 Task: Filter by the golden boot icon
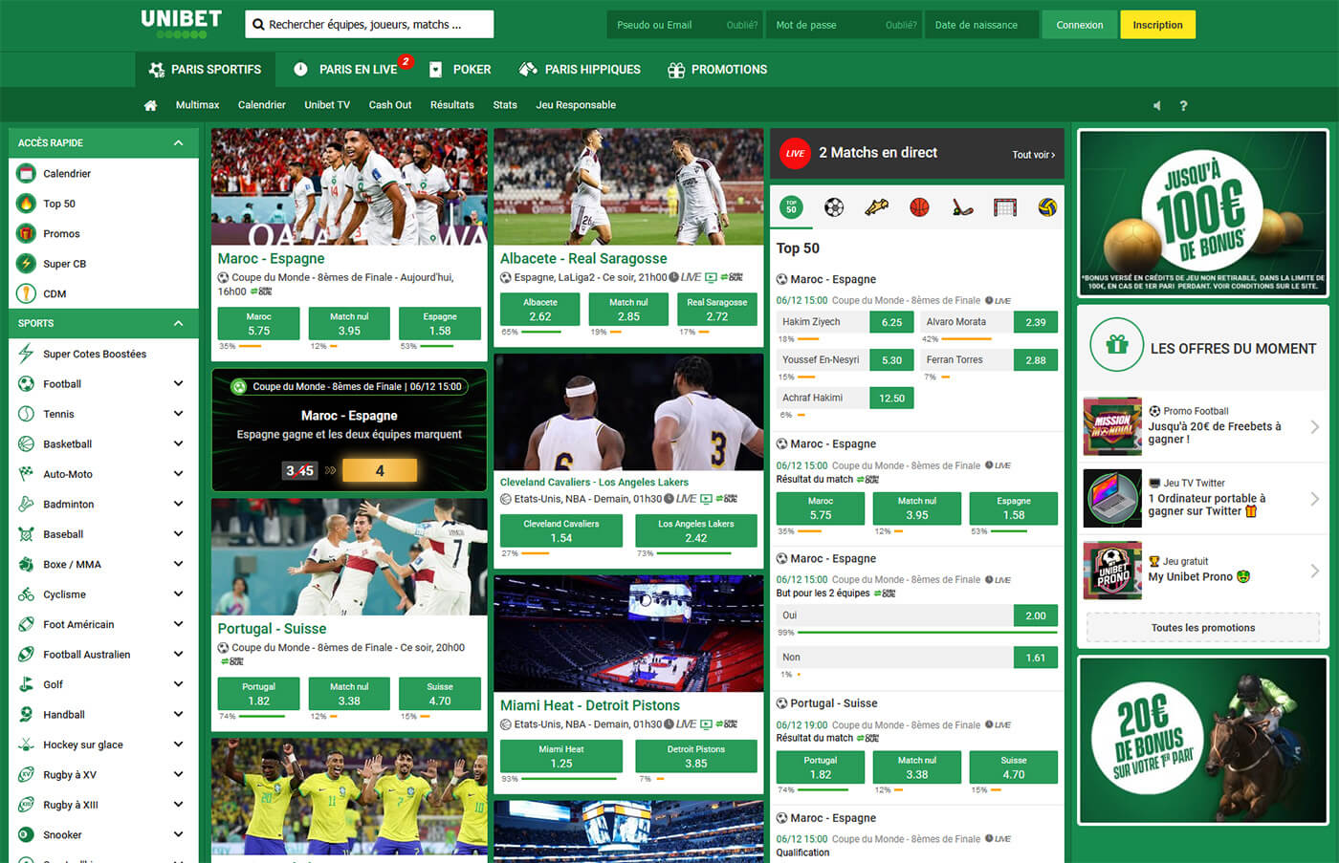(x=877, y=206)
